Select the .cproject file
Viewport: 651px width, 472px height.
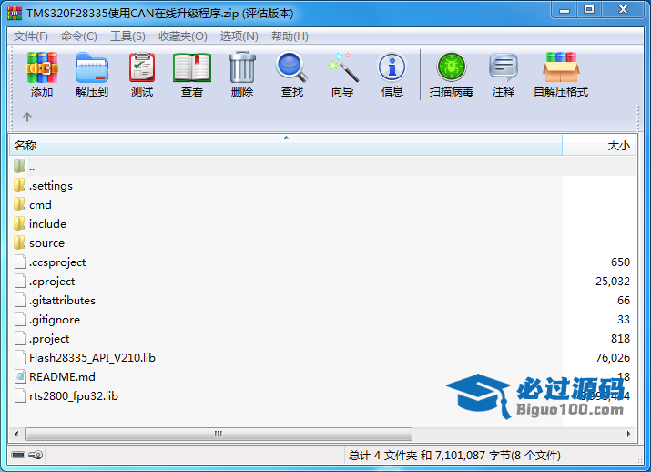(52, 282)
